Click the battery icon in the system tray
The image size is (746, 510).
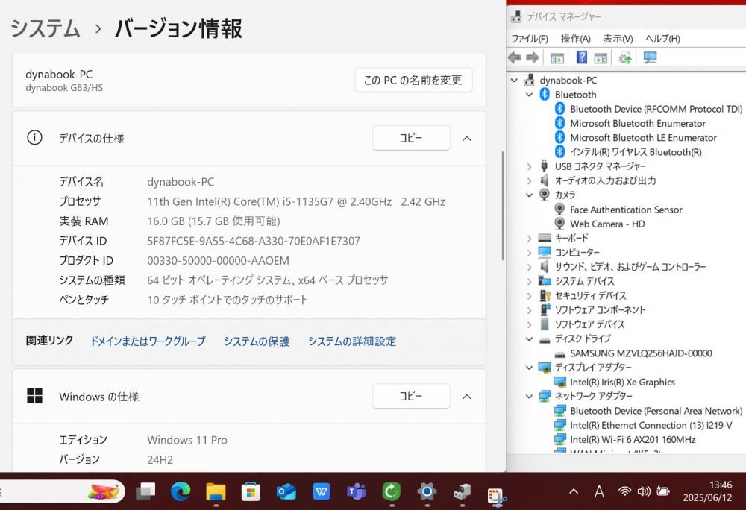pyautogui.click(x=662, y=491)
